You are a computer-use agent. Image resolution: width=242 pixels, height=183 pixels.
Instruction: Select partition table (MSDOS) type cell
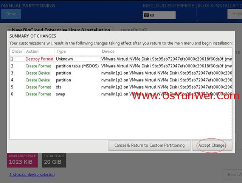coord(77,66)
